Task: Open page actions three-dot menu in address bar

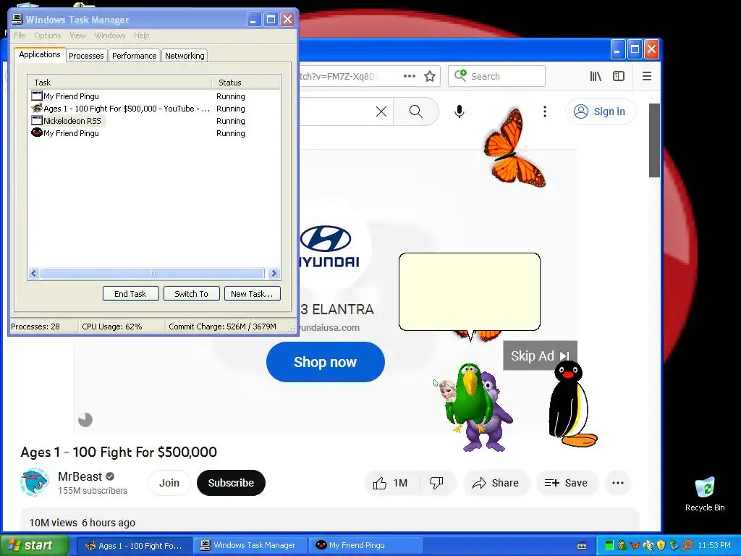Action: tap(410, 76)
